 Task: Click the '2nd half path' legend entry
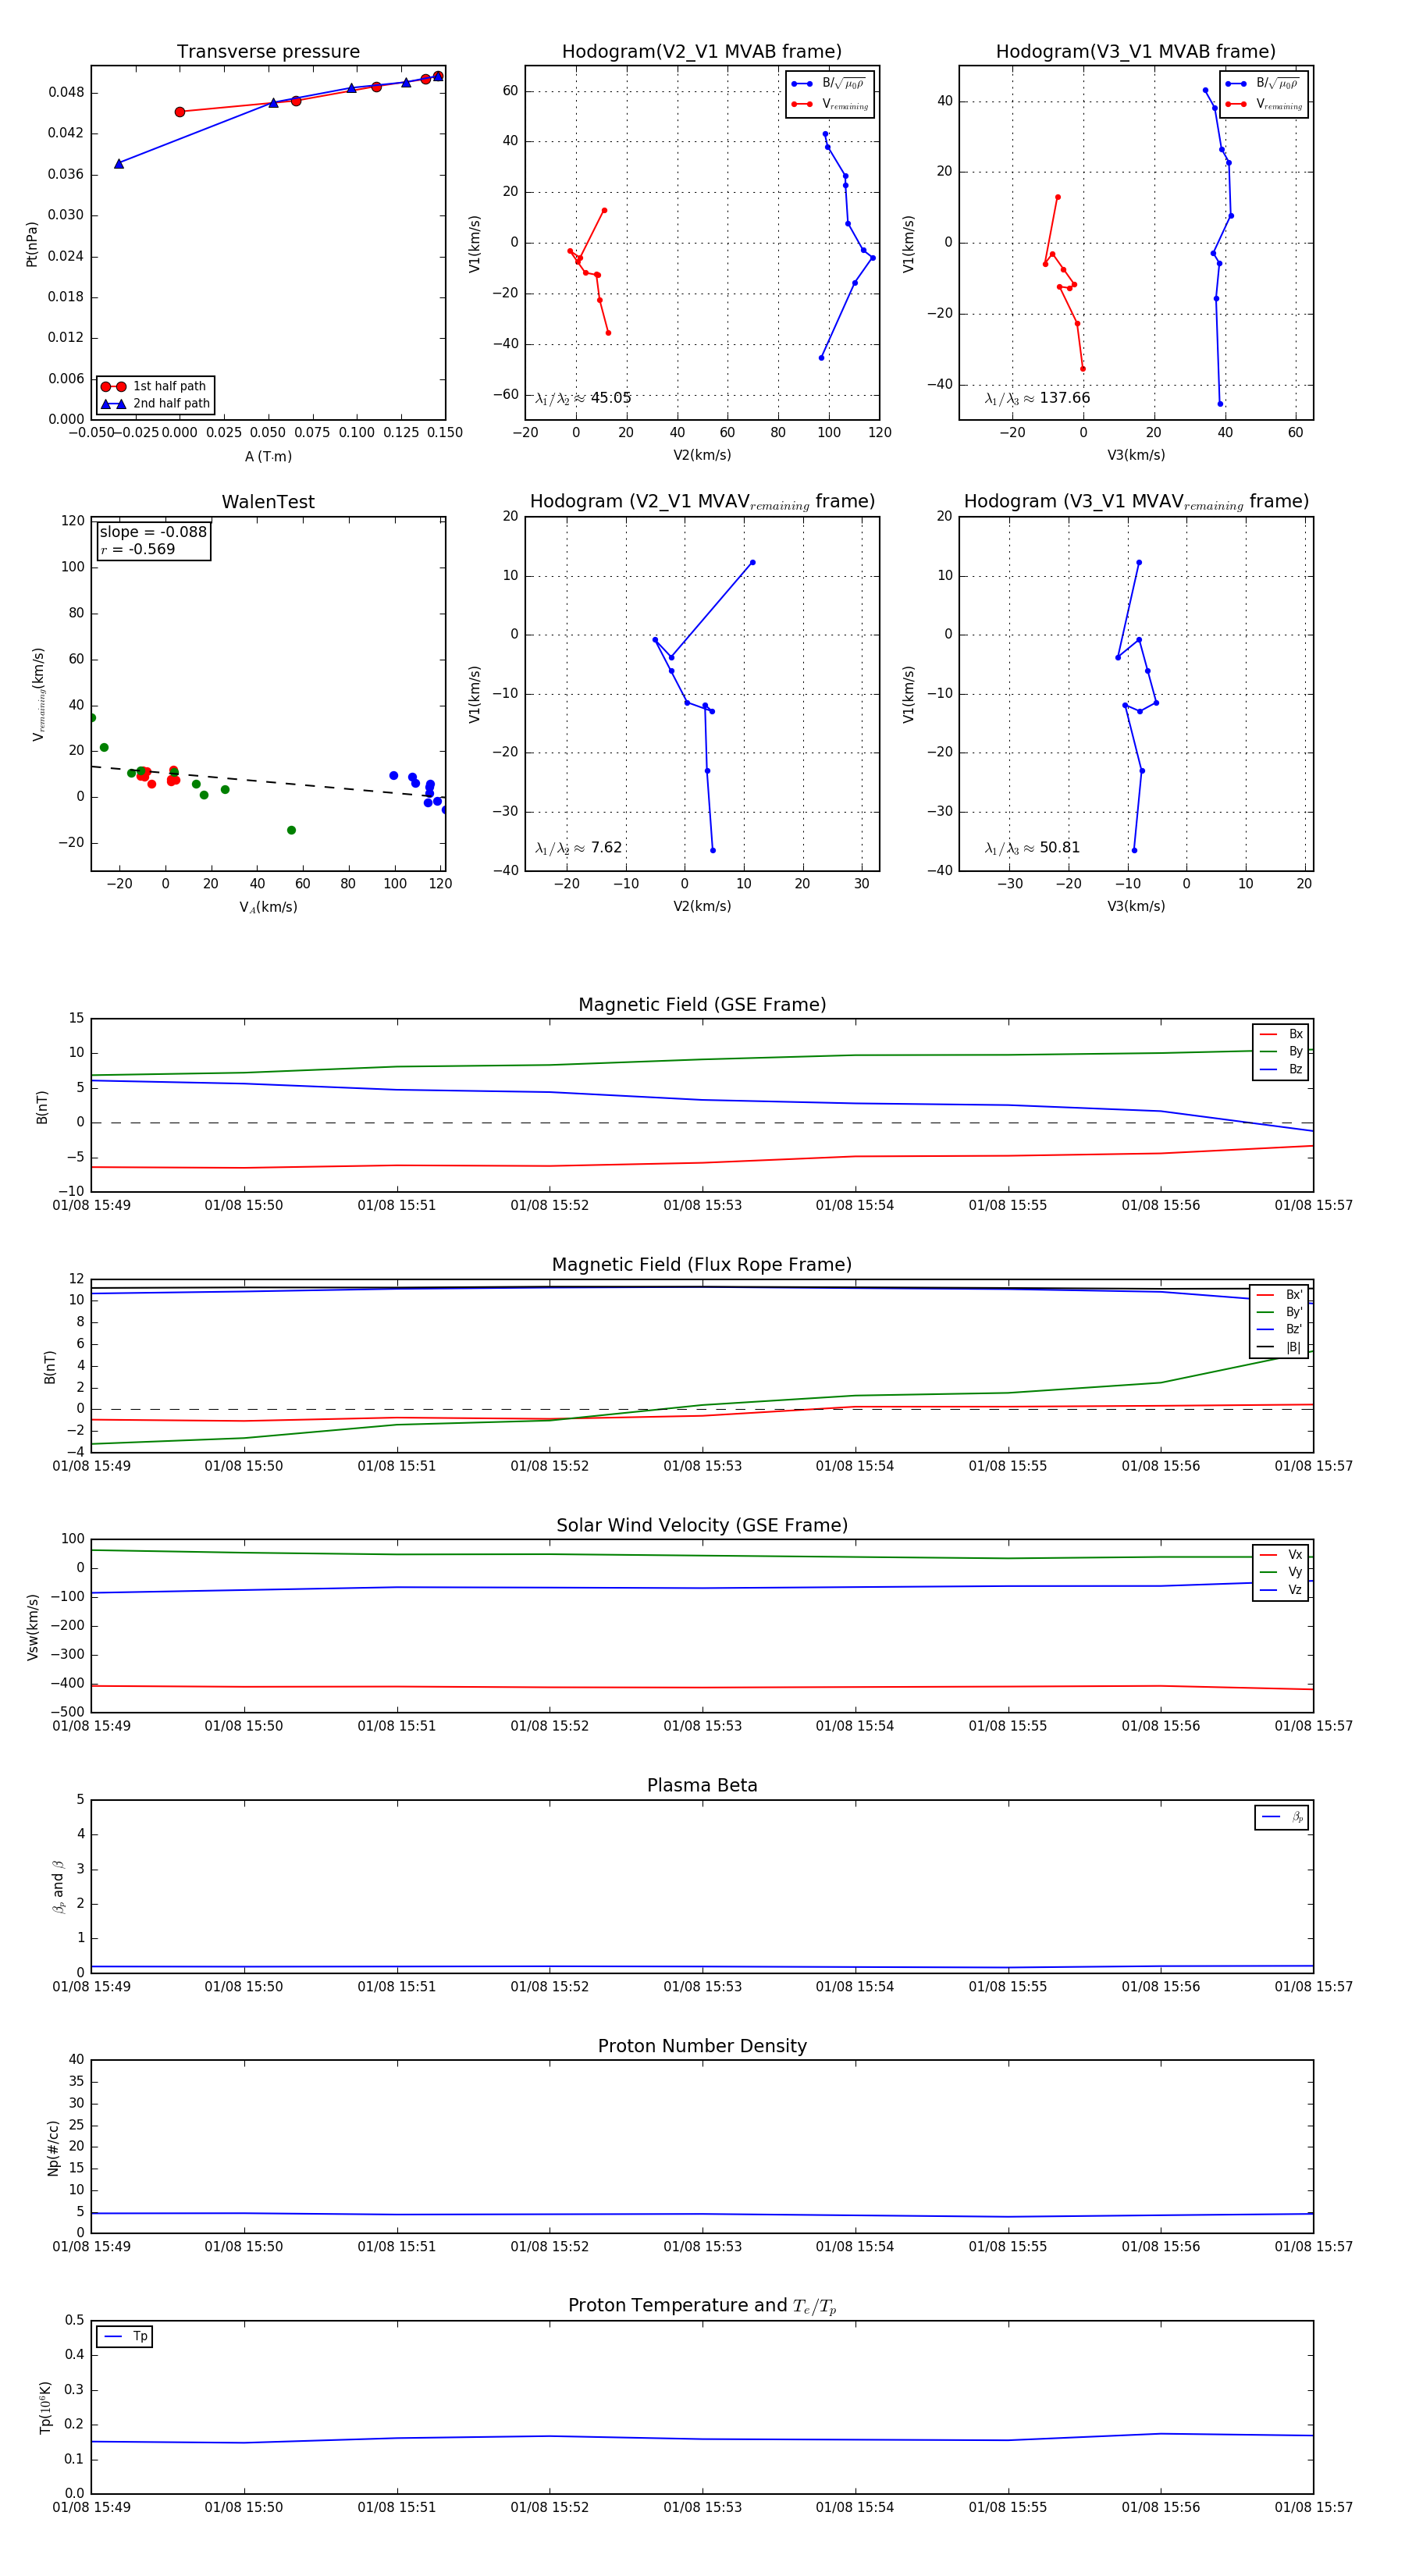[x=156, y=404]
